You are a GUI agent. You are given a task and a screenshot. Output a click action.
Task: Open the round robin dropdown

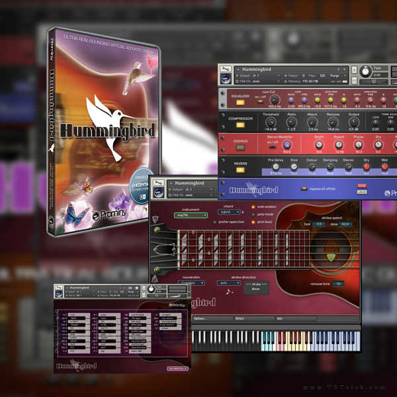click(x=191, y=283)
